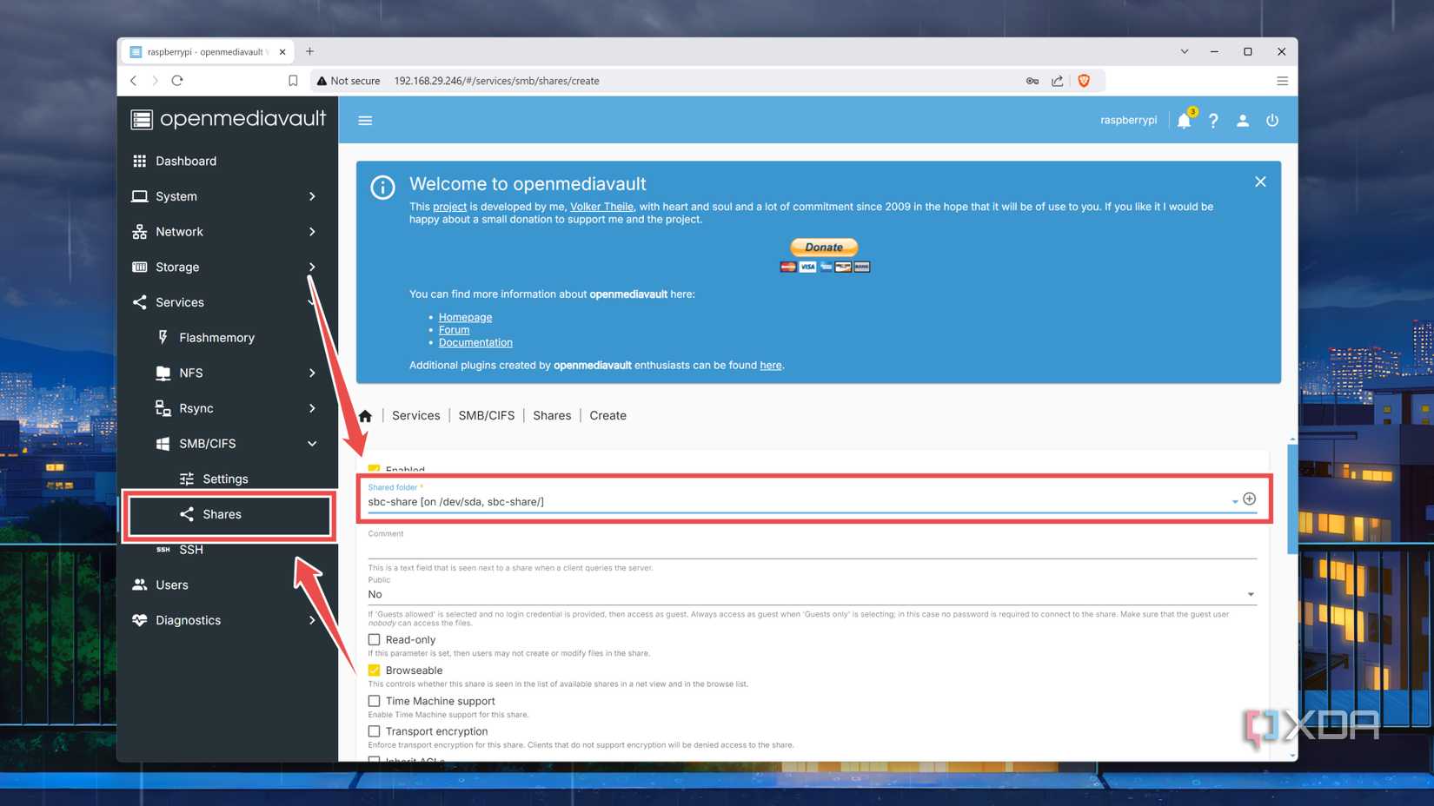This screenshot has height=806, width=1434.
Task: Open Flashmemory service page
Action: click(x=228, y=338)
